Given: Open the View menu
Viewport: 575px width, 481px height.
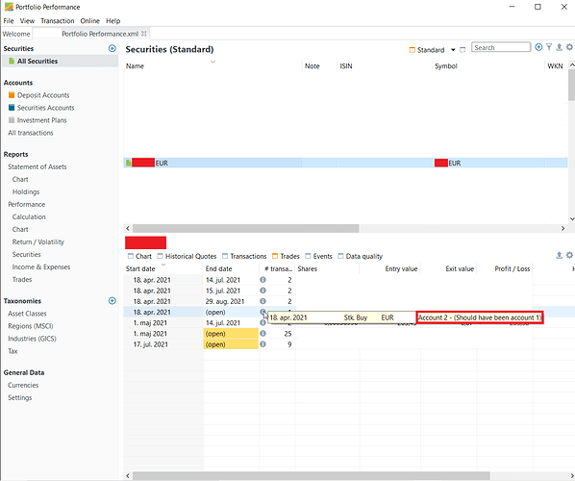Looking at the screenshot, I should pos(27,21).
